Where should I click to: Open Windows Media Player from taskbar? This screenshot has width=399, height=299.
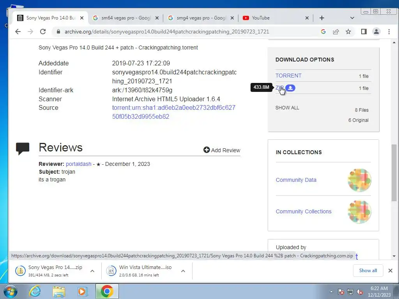[x=83, y=292]
